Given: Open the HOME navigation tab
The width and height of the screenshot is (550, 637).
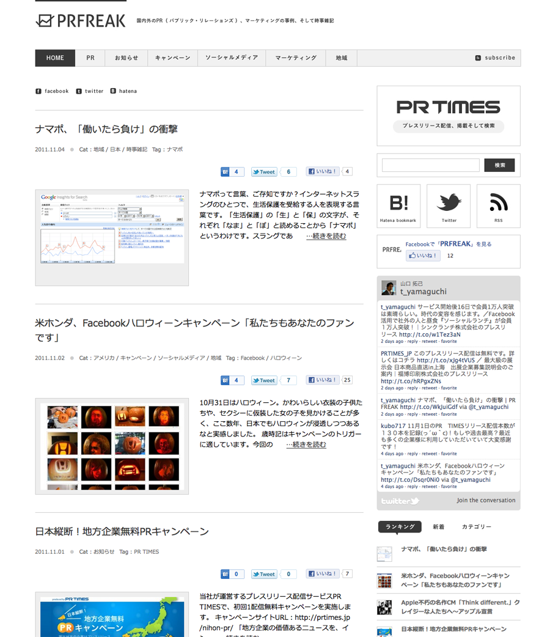Looking at the screenshot, I should point(55,58).
